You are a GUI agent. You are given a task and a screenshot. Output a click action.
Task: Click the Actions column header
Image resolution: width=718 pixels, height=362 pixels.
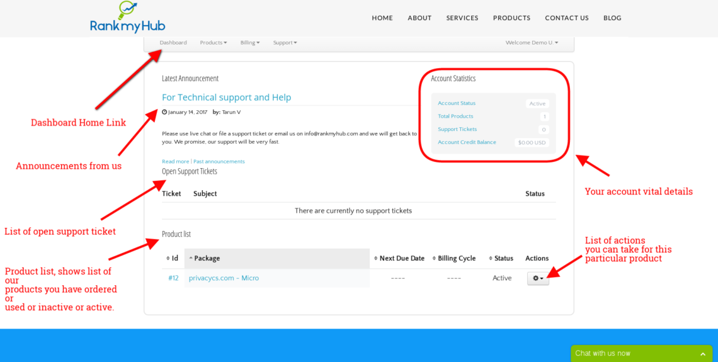coord(537,258)
